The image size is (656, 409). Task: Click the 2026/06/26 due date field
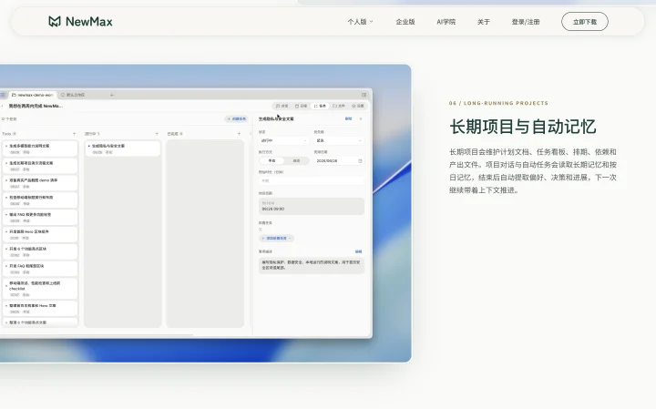(339, 161)
